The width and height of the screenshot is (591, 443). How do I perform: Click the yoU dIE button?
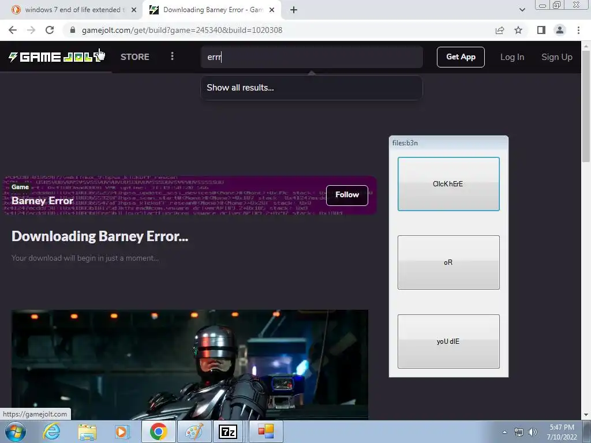(448, 341)
